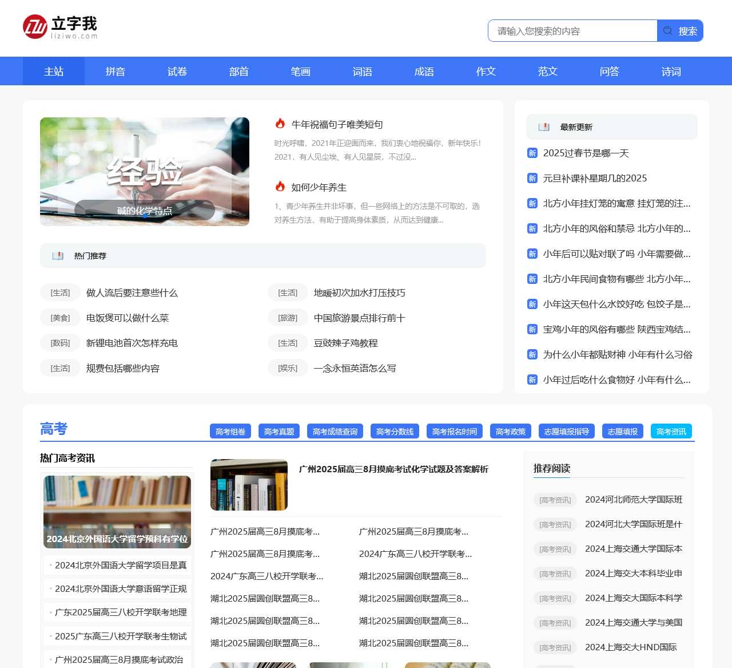Click the 立字我 site logo
This screenshot has height=668, width=732.
60,27
